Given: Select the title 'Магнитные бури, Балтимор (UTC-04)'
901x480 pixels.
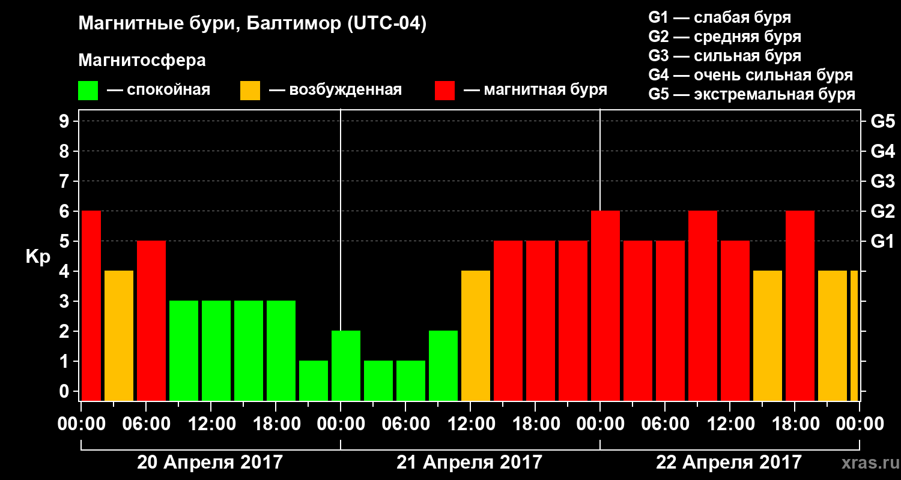Looking at the screenshot, I should click(x=252, y=25).
